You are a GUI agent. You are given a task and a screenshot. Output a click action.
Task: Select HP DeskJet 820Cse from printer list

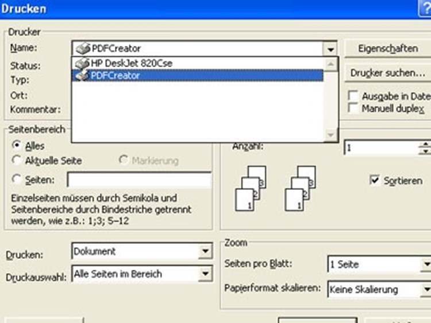pyautogui.click(x=197, y=63)
